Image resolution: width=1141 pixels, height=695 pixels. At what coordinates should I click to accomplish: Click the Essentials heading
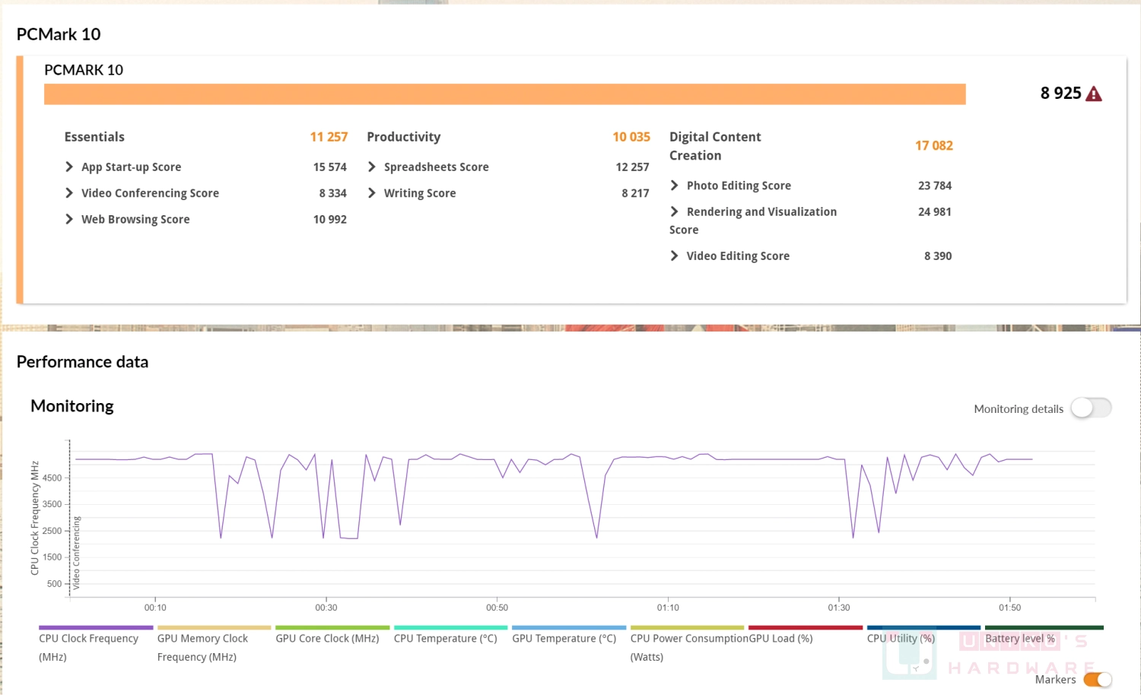[x=94, y=137]
